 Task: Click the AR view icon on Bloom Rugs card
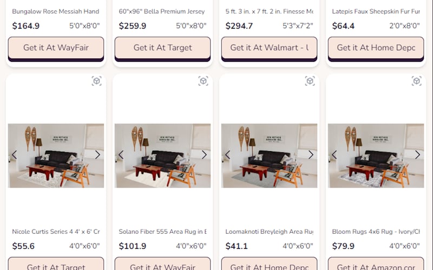tap(416, 81)
